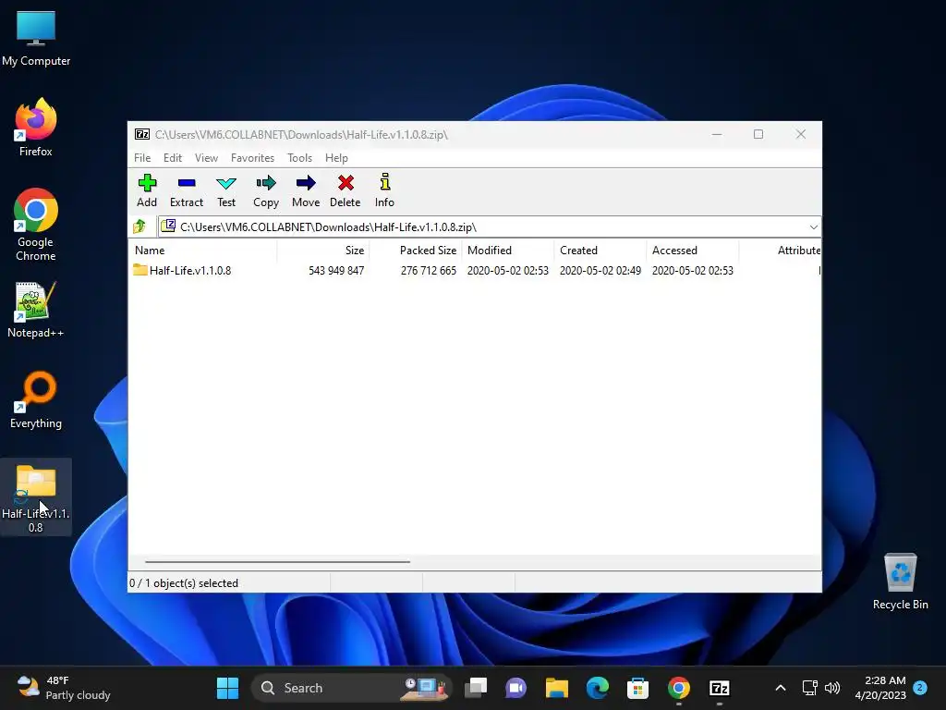946x710 pixels.
Task: Maximize the 7-Zip window
Action: coord(758,134)
